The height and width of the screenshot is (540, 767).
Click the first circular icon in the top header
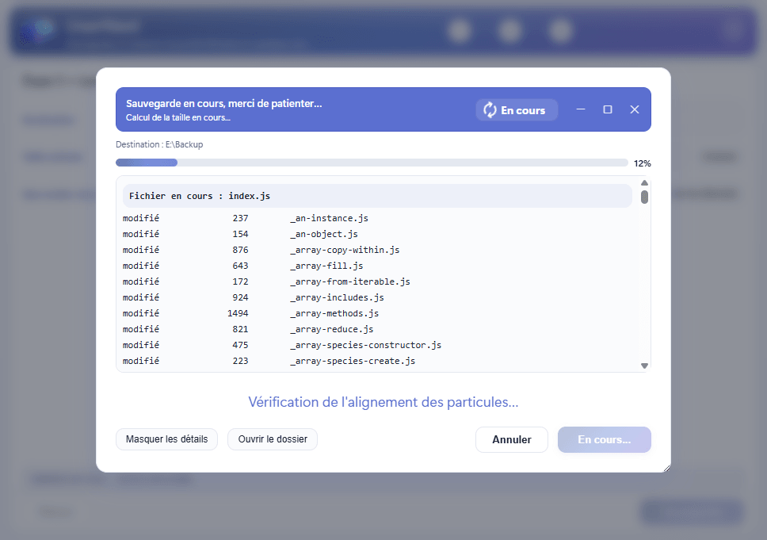click(x=460, y=30)
